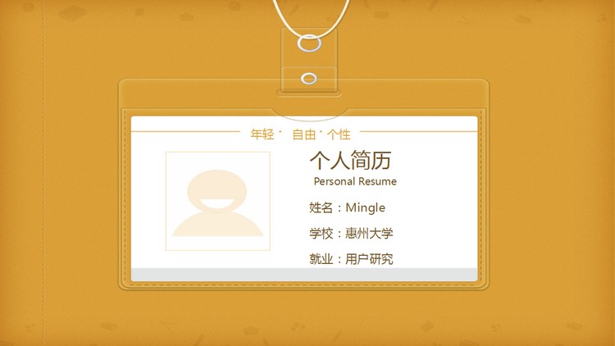The image size is (615, 346).
Task: Select the name line 姓名：Mingle
Action: click(x=347, y=207)
